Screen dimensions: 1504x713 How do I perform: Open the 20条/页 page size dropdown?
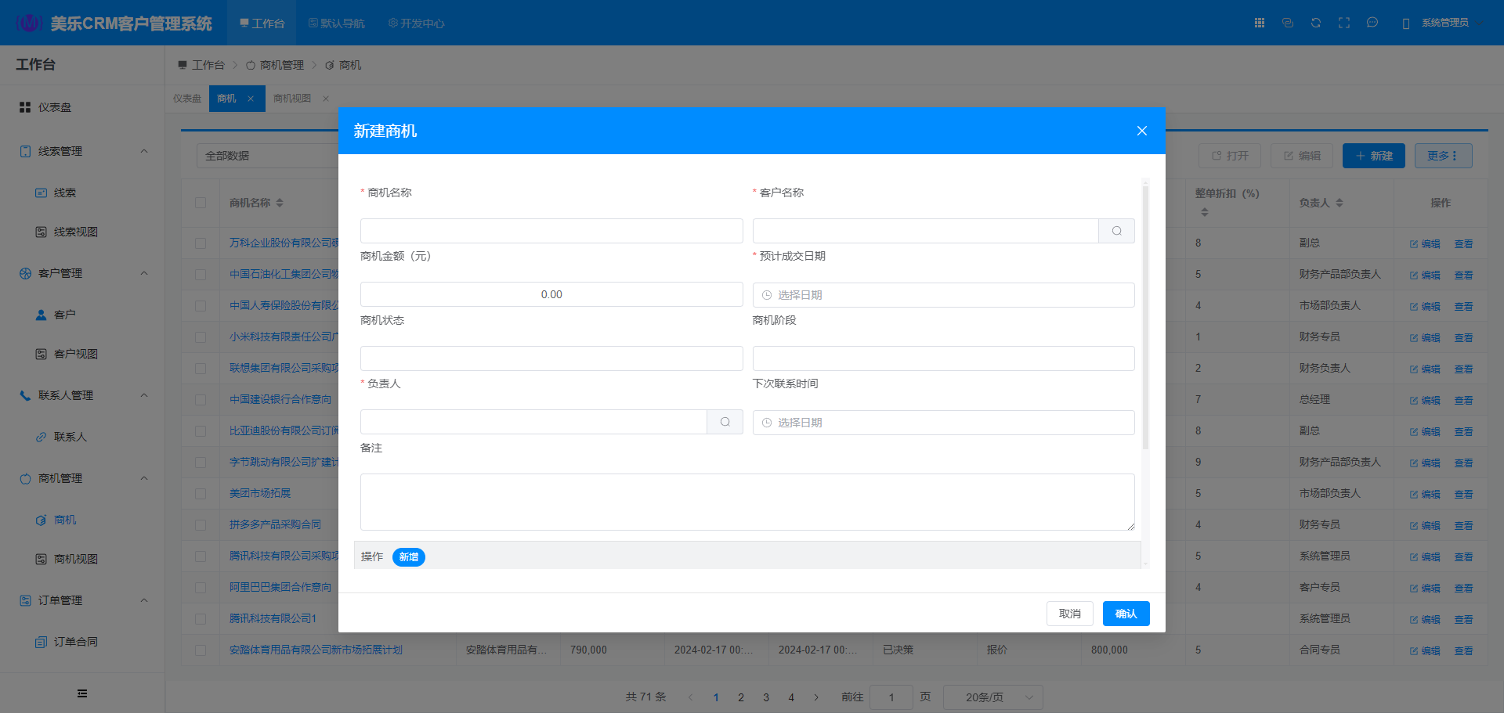point(992,697)
